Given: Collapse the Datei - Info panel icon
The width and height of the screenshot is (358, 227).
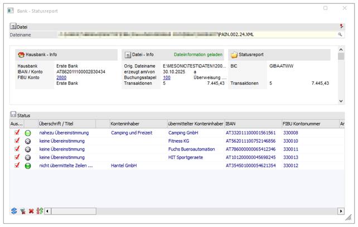Looking at the screenshot, I should (x=127, y=55).
